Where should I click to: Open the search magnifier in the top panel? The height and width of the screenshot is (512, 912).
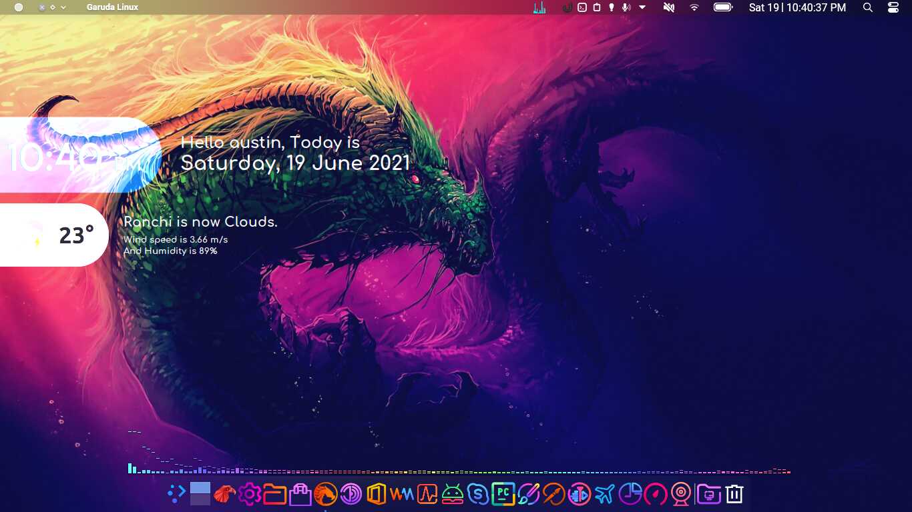[x=868, y=7]
